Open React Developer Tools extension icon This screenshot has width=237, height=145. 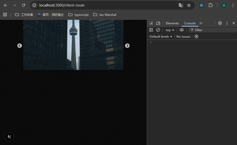tap(201, 5)
